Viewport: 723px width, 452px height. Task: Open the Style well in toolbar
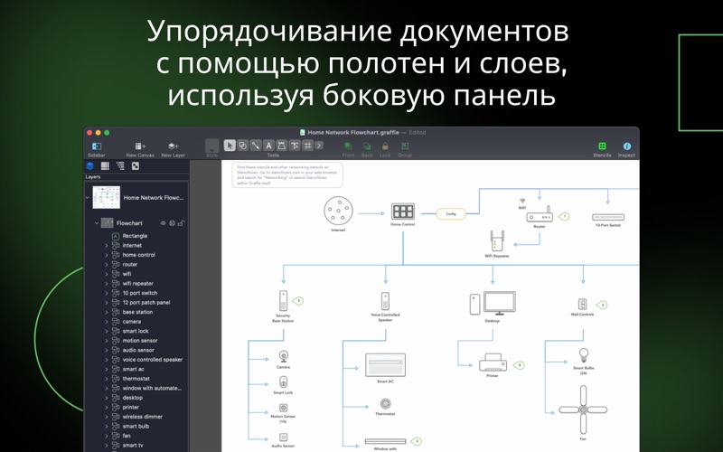point(211,146)
